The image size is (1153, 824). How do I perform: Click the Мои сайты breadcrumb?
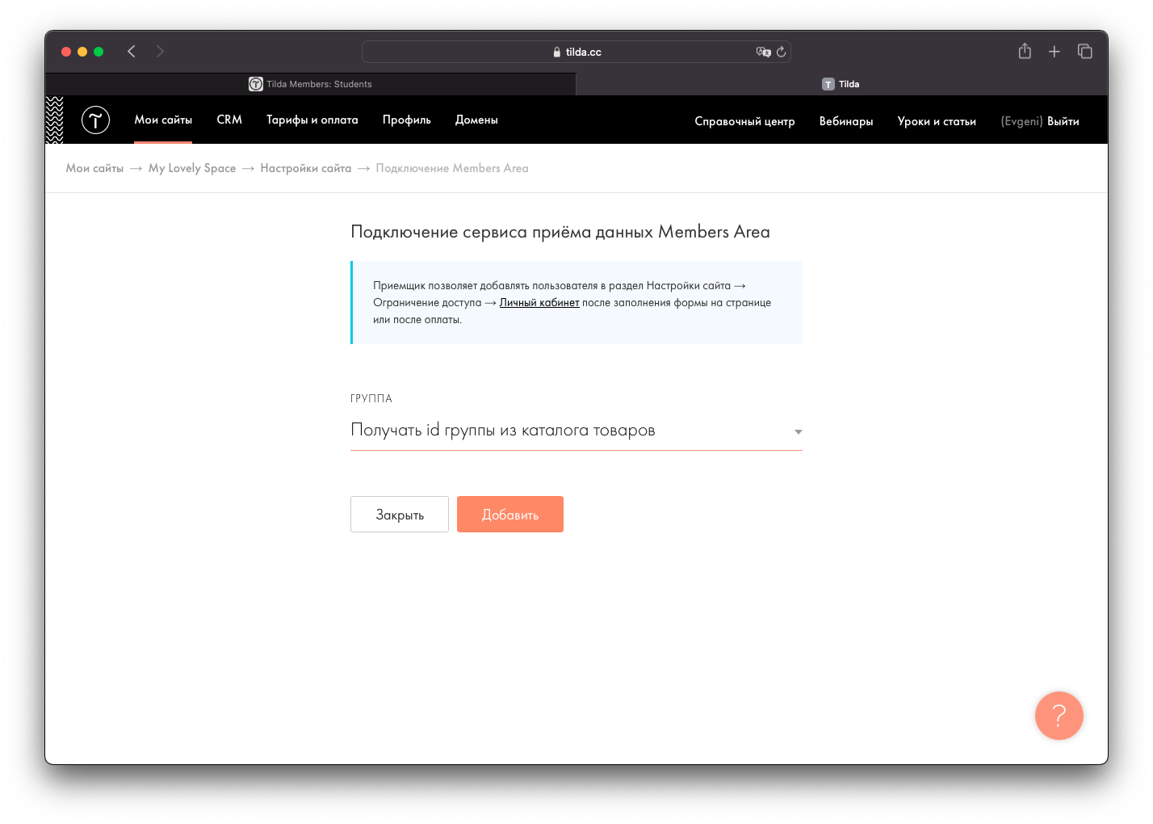[x=94, y=168]
